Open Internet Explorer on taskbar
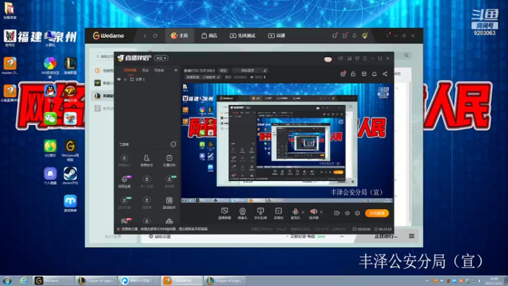Image resolution: width=508 pixels, height=286 pixels. tap(23, 281)
